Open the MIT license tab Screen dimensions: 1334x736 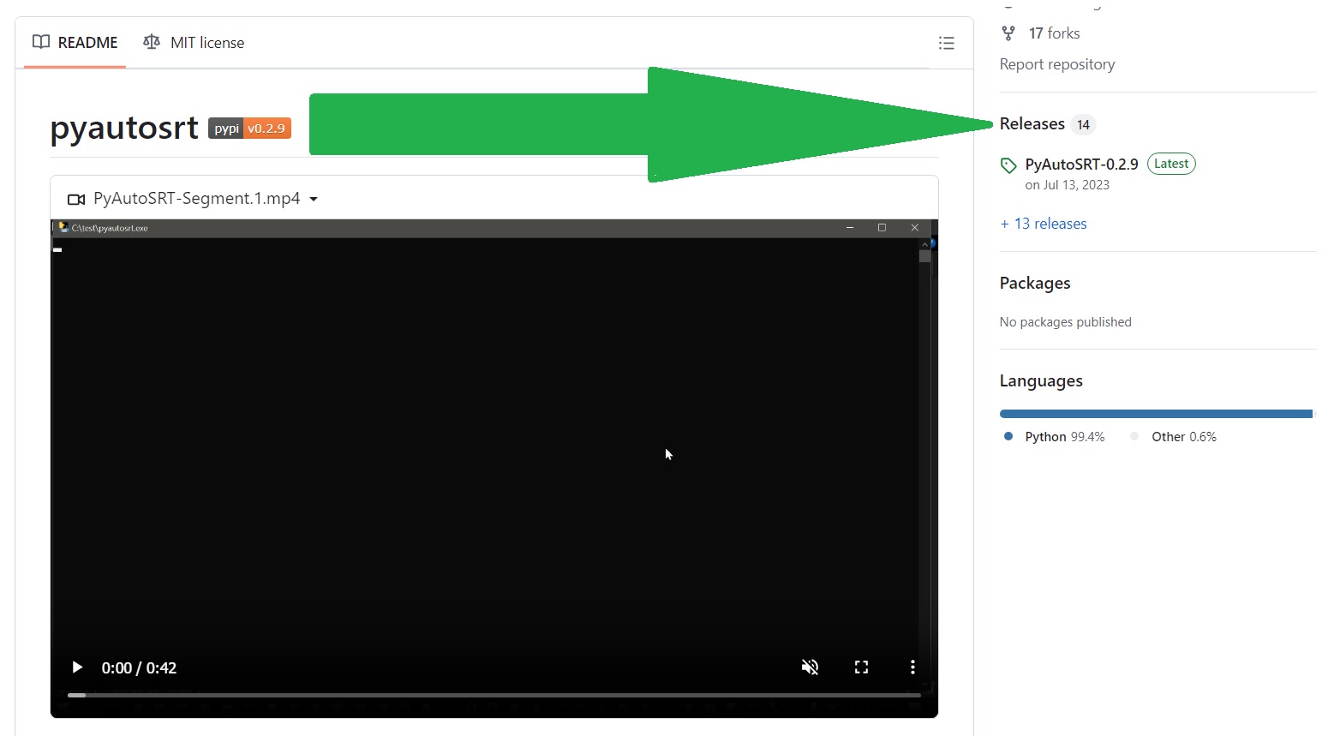[x=194, y=42]
